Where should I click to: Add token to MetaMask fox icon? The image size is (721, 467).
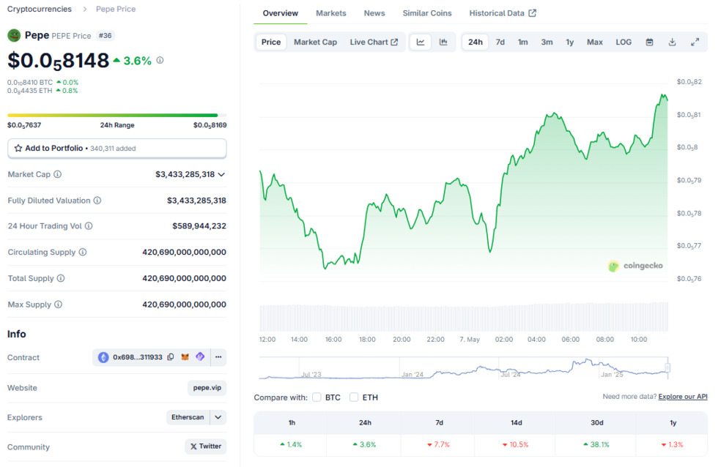coord(185,357)
